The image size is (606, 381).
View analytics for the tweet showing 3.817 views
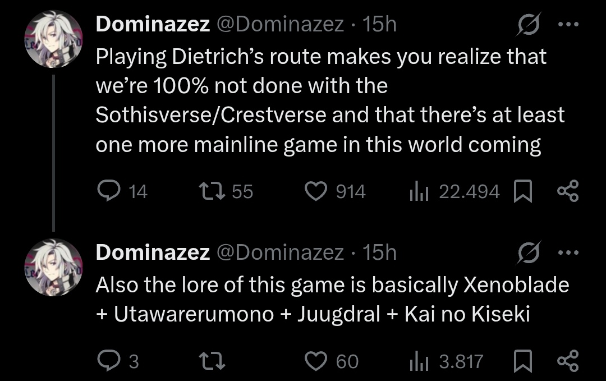coord(419,361)
